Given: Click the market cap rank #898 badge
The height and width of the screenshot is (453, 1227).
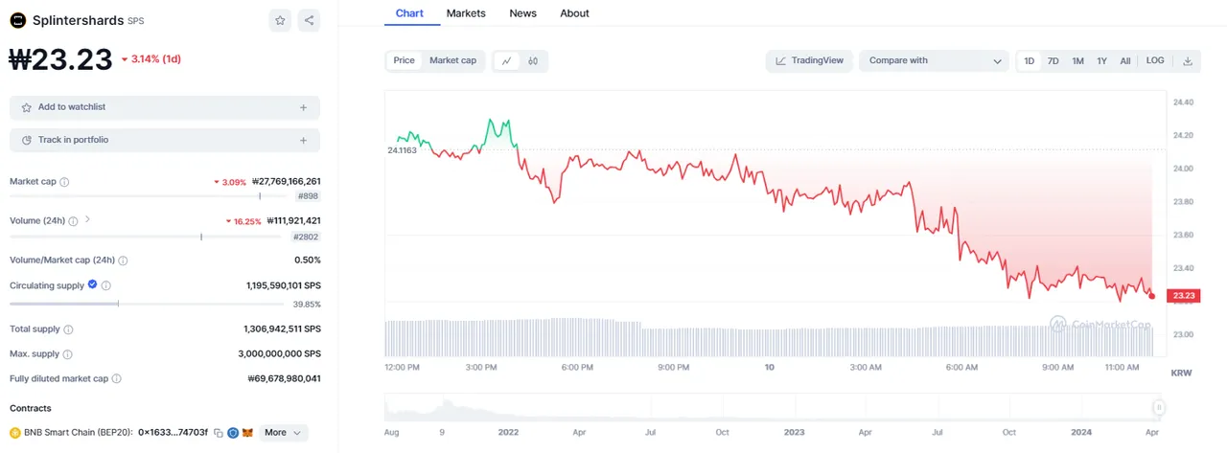Looking at the screenshot, I should pyautogui.click(x=307, y=195).
